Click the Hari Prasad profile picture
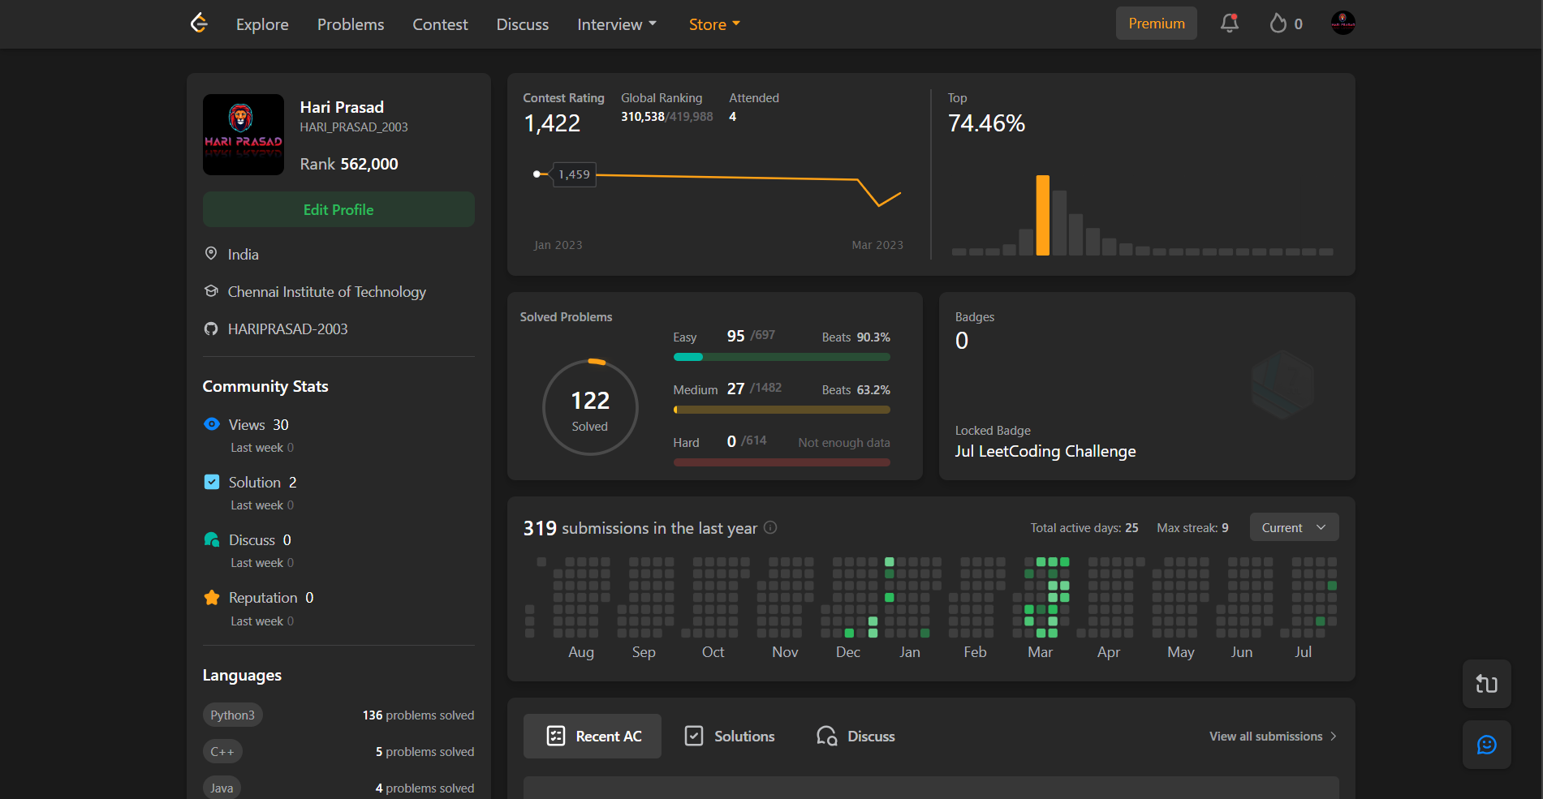 point(244,135)
